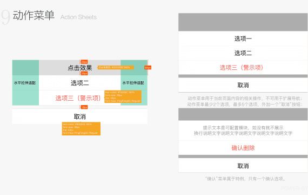
Task: Click orange annotation box beside 选项三 in spec
Action: [123, 96]
